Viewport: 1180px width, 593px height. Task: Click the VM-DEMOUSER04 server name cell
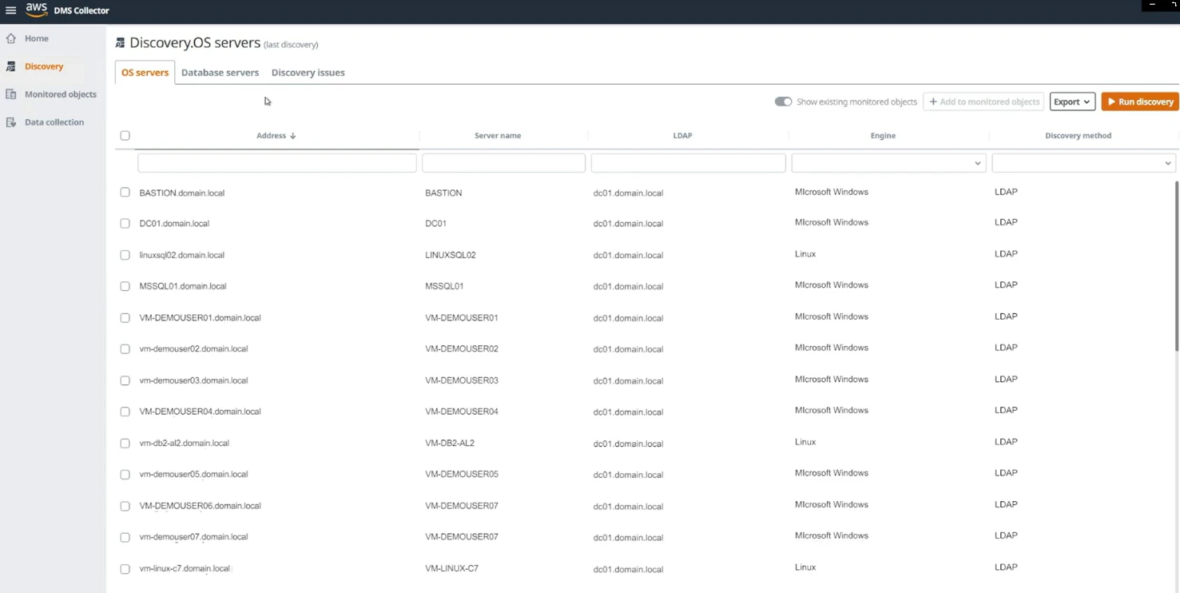click(462, 412)
